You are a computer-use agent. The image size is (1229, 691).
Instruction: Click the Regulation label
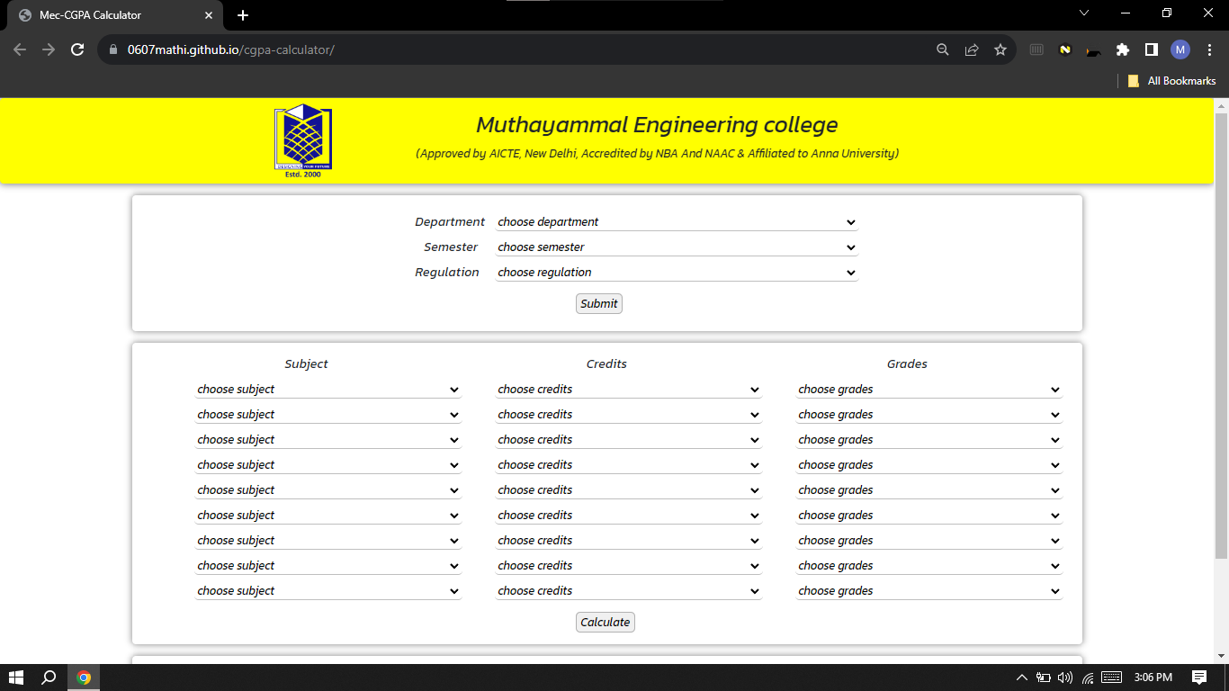pos(447,273)
